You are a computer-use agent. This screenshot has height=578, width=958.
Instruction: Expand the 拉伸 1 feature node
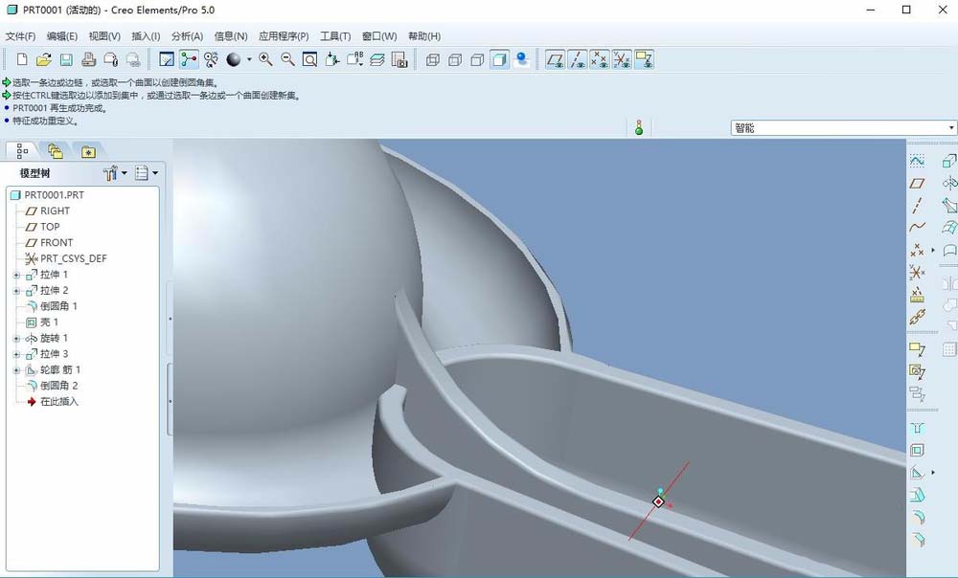click(x=16, y=276)
